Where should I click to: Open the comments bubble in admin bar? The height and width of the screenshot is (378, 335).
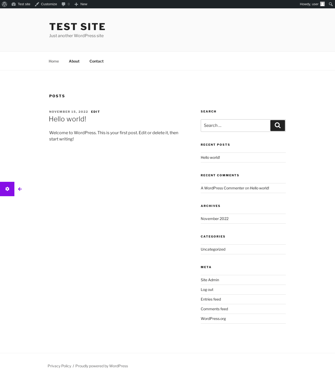tap(66, 4)
